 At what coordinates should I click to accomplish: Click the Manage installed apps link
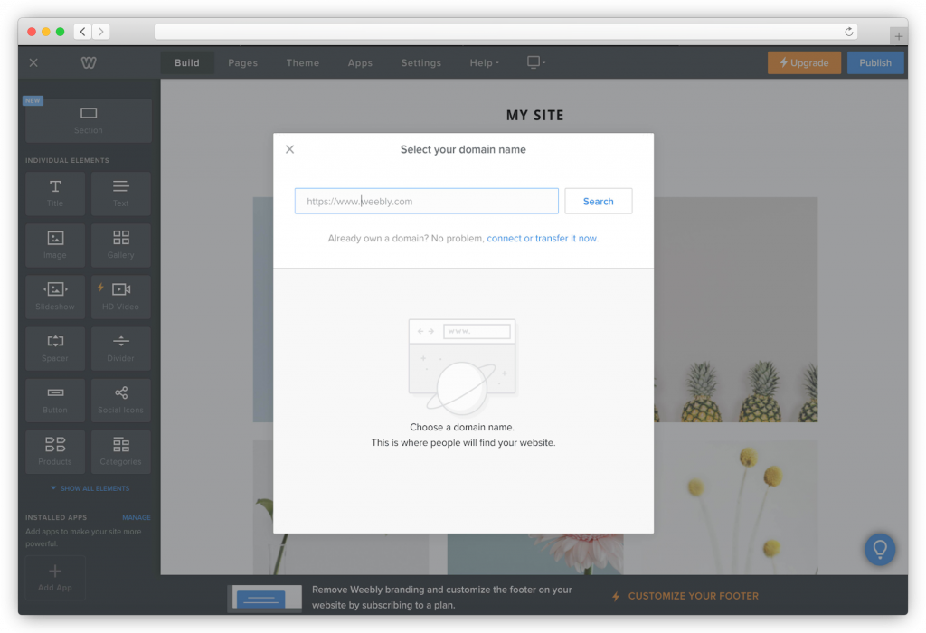(x=137, y=517)
